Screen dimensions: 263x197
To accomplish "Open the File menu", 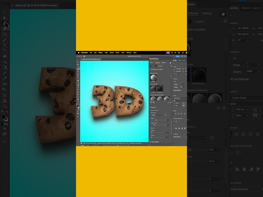I will tap(91, 53).
